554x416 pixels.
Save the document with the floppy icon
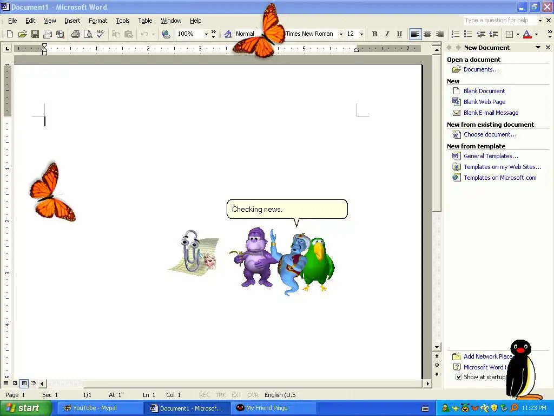click(x=35, y=34)
